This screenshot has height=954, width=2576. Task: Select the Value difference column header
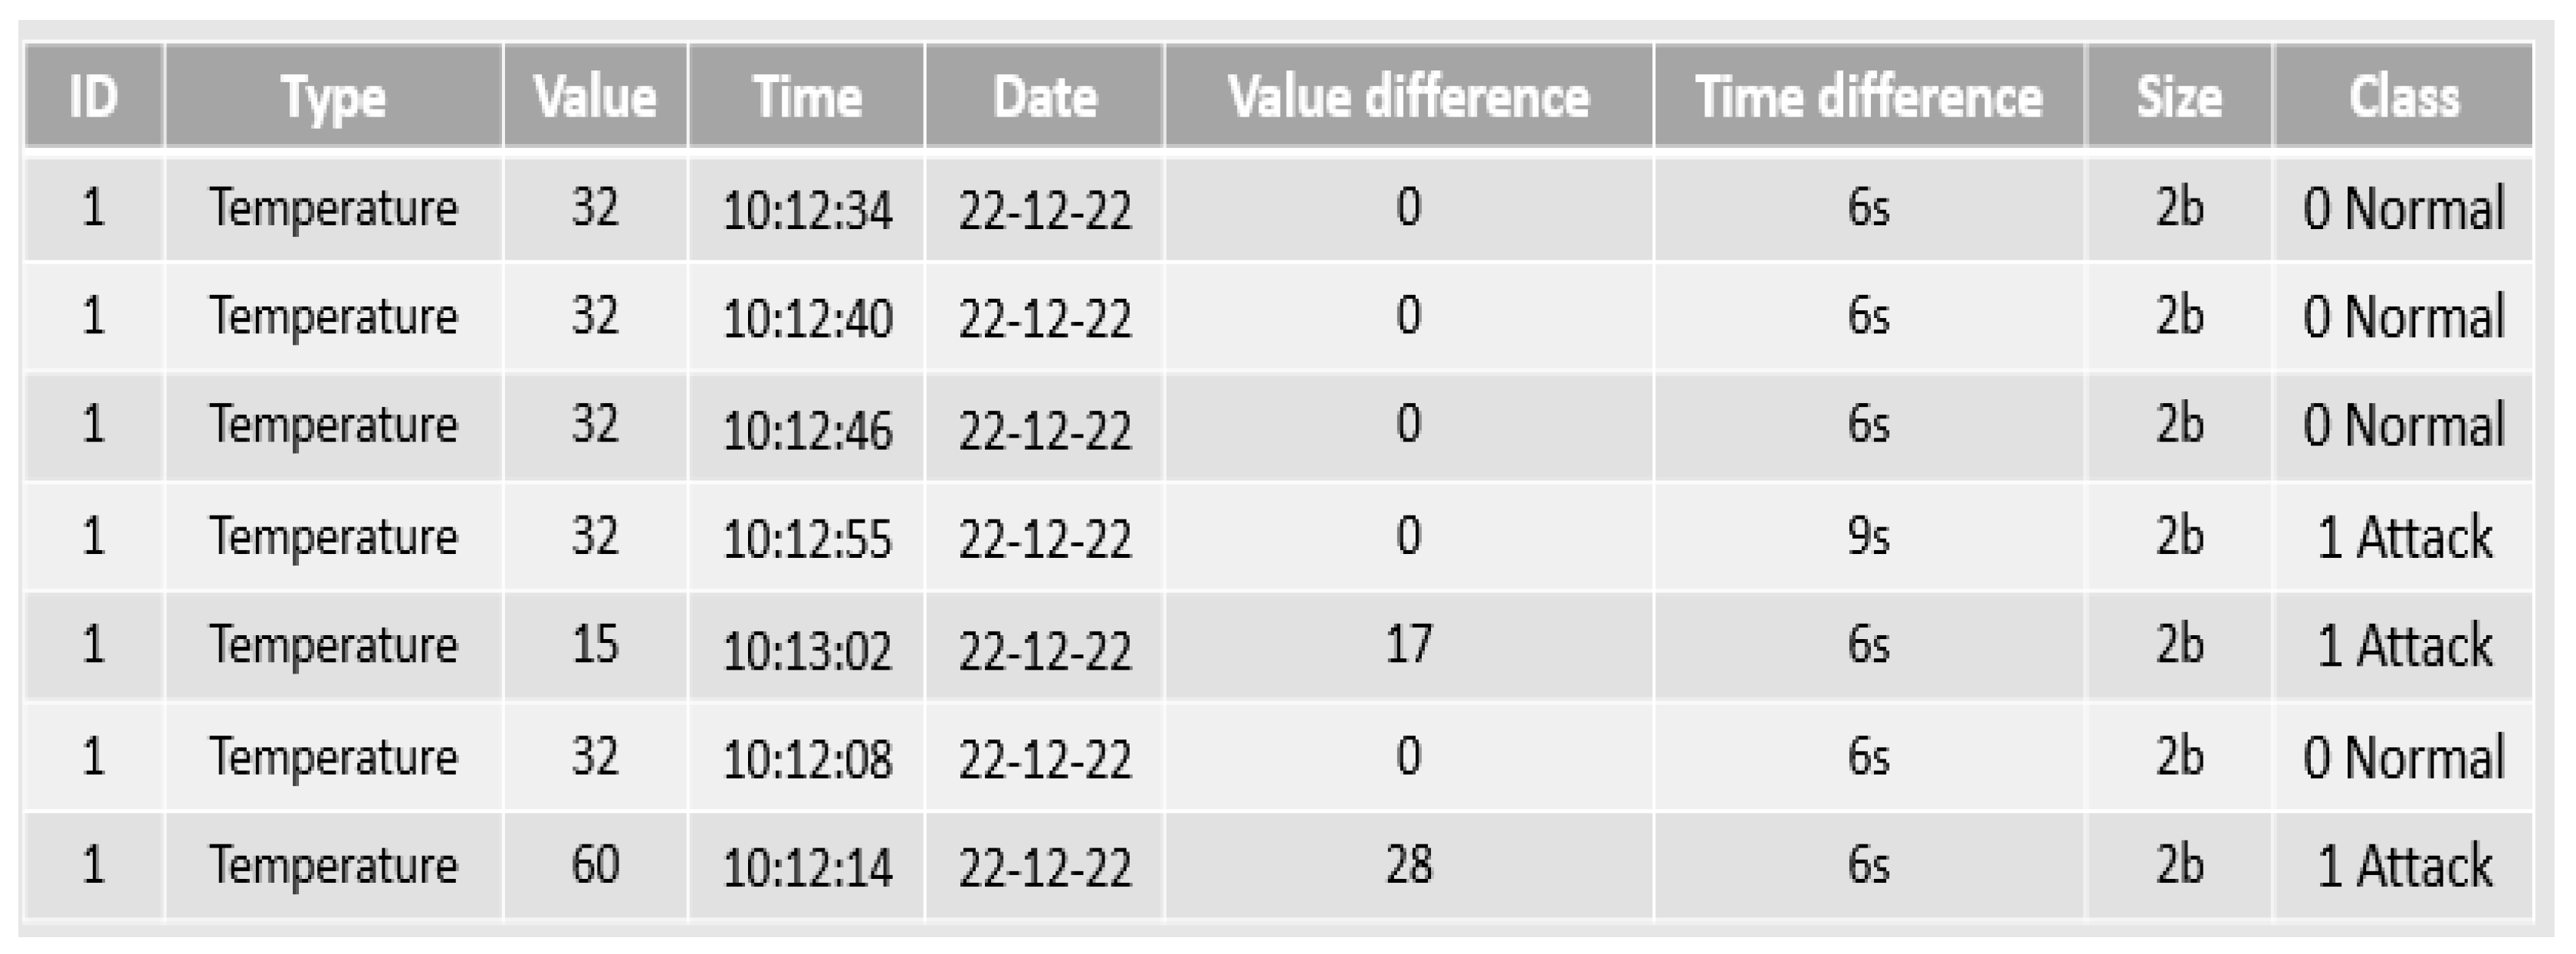(x=1408, y=97)
